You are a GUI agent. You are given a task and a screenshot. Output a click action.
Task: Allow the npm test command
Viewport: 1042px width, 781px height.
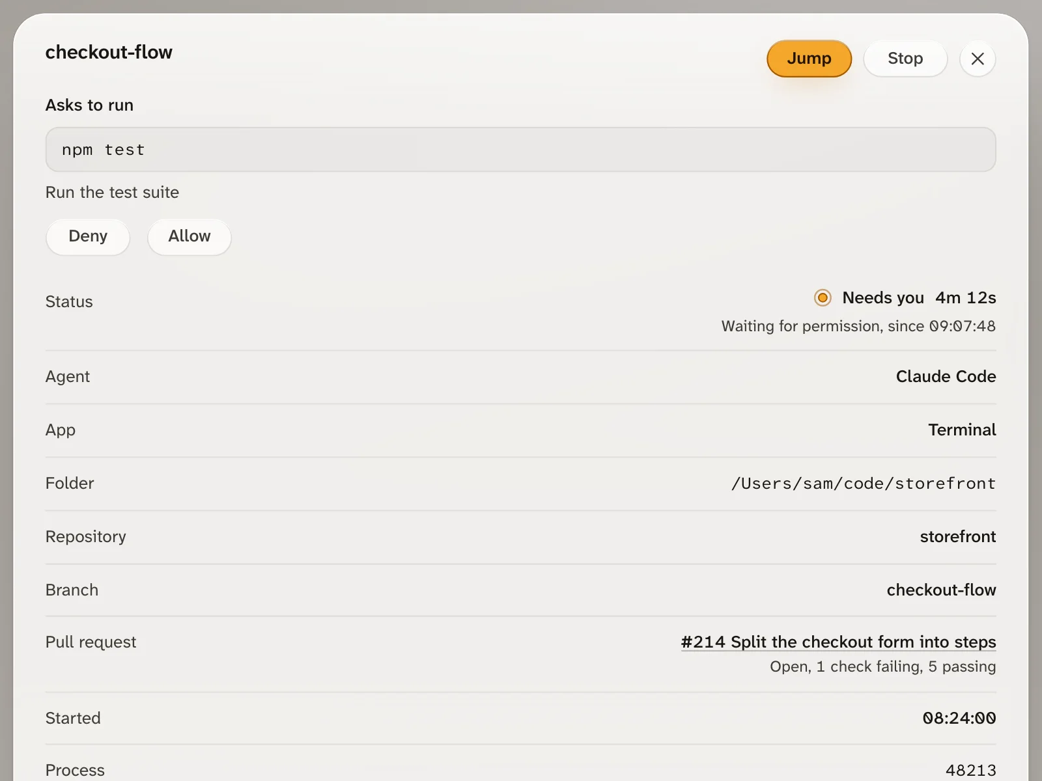click(190, 236)
